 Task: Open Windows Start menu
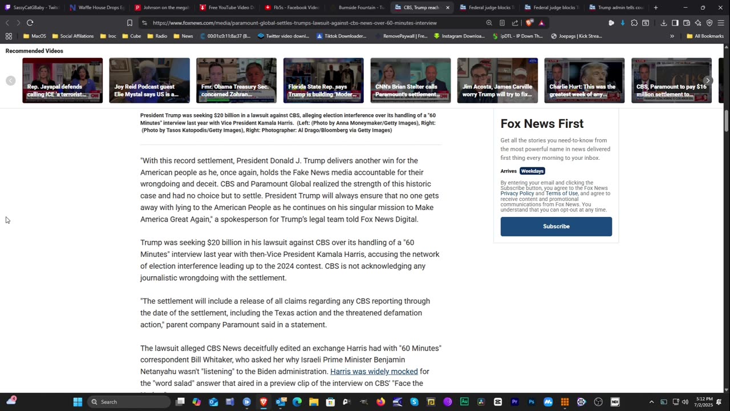78,402
